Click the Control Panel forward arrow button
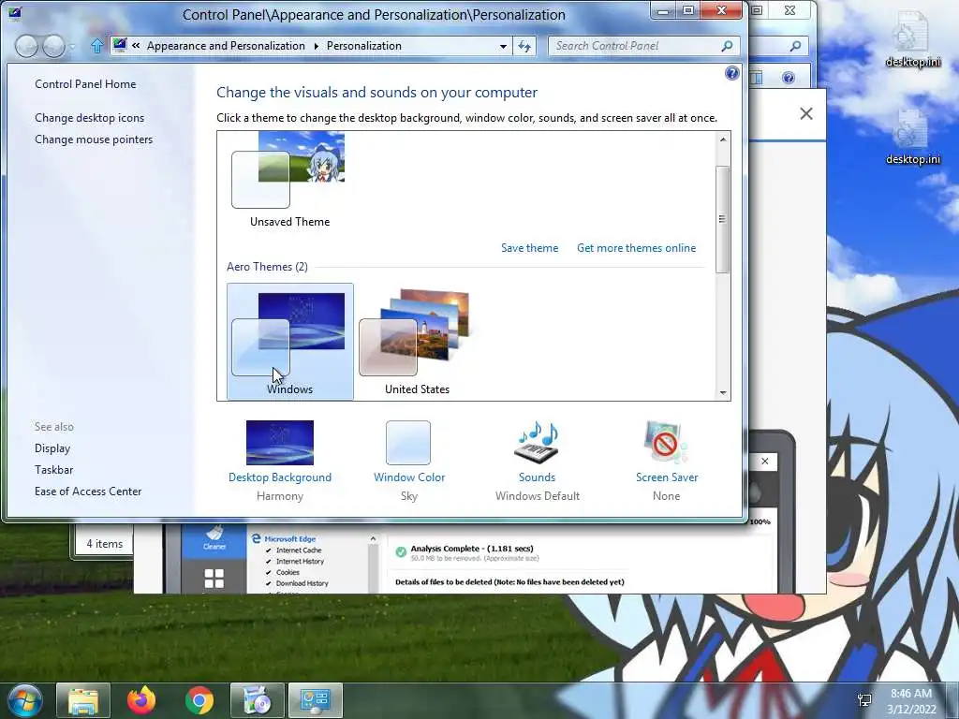This screenshot has height=719, width=959. [x=53, y=46]
